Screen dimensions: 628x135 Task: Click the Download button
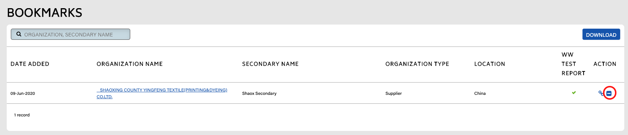coord(601,34)
